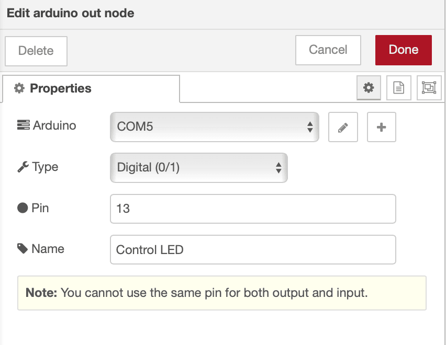The image size is (446, 345).
Task: Click the Name field showing Control LED
Action: coord(253,249)
